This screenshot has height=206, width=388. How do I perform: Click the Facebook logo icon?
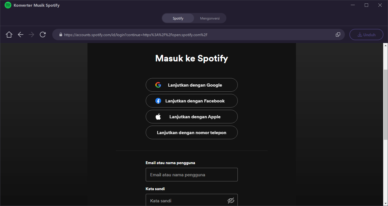(158, 101)
